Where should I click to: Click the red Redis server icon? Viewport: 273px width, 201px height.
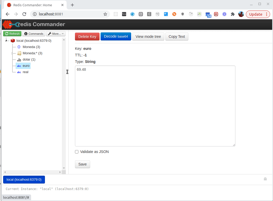13,40
